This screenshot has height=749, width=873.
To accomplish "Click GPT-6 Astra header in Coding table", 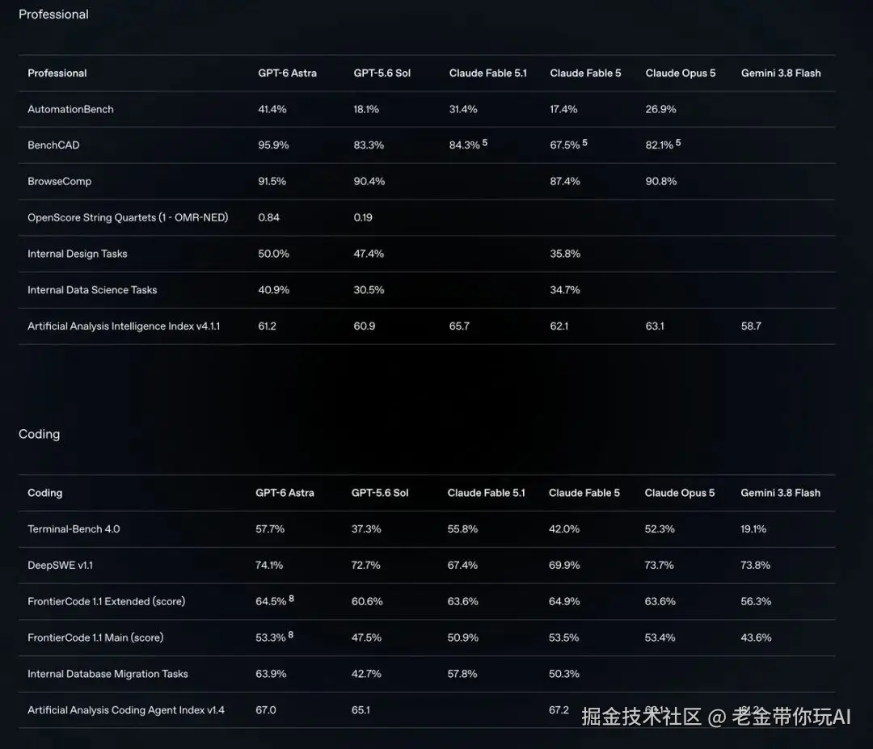I will point(285,493).
